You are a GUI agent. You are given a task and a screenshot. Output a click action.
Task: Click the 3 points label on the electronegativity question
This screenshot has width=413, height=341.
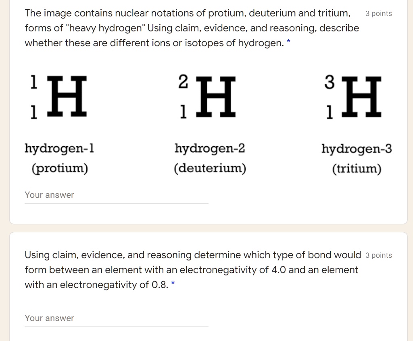379,255
